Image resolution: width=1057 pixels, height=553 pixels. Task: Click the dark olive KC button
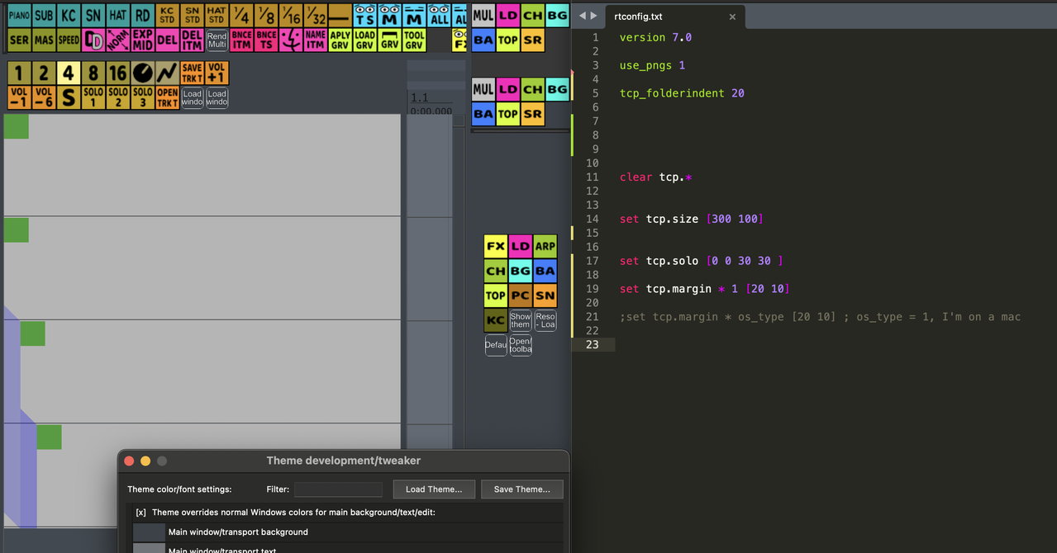pyautogui.click(x=495, y=320)
